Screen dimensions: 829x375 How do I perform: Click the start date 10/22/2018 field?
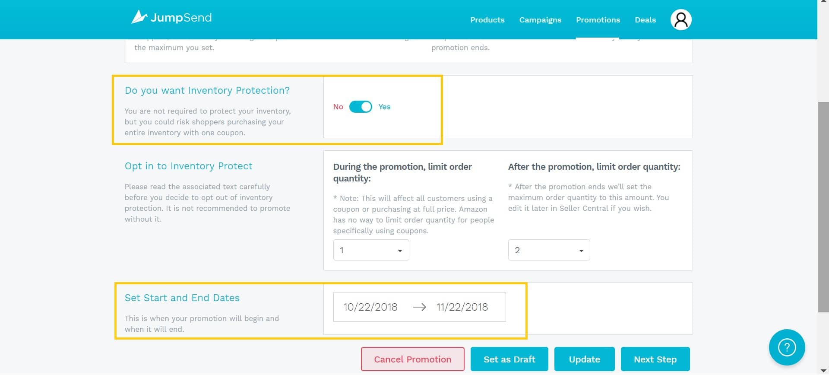(370, 307)
